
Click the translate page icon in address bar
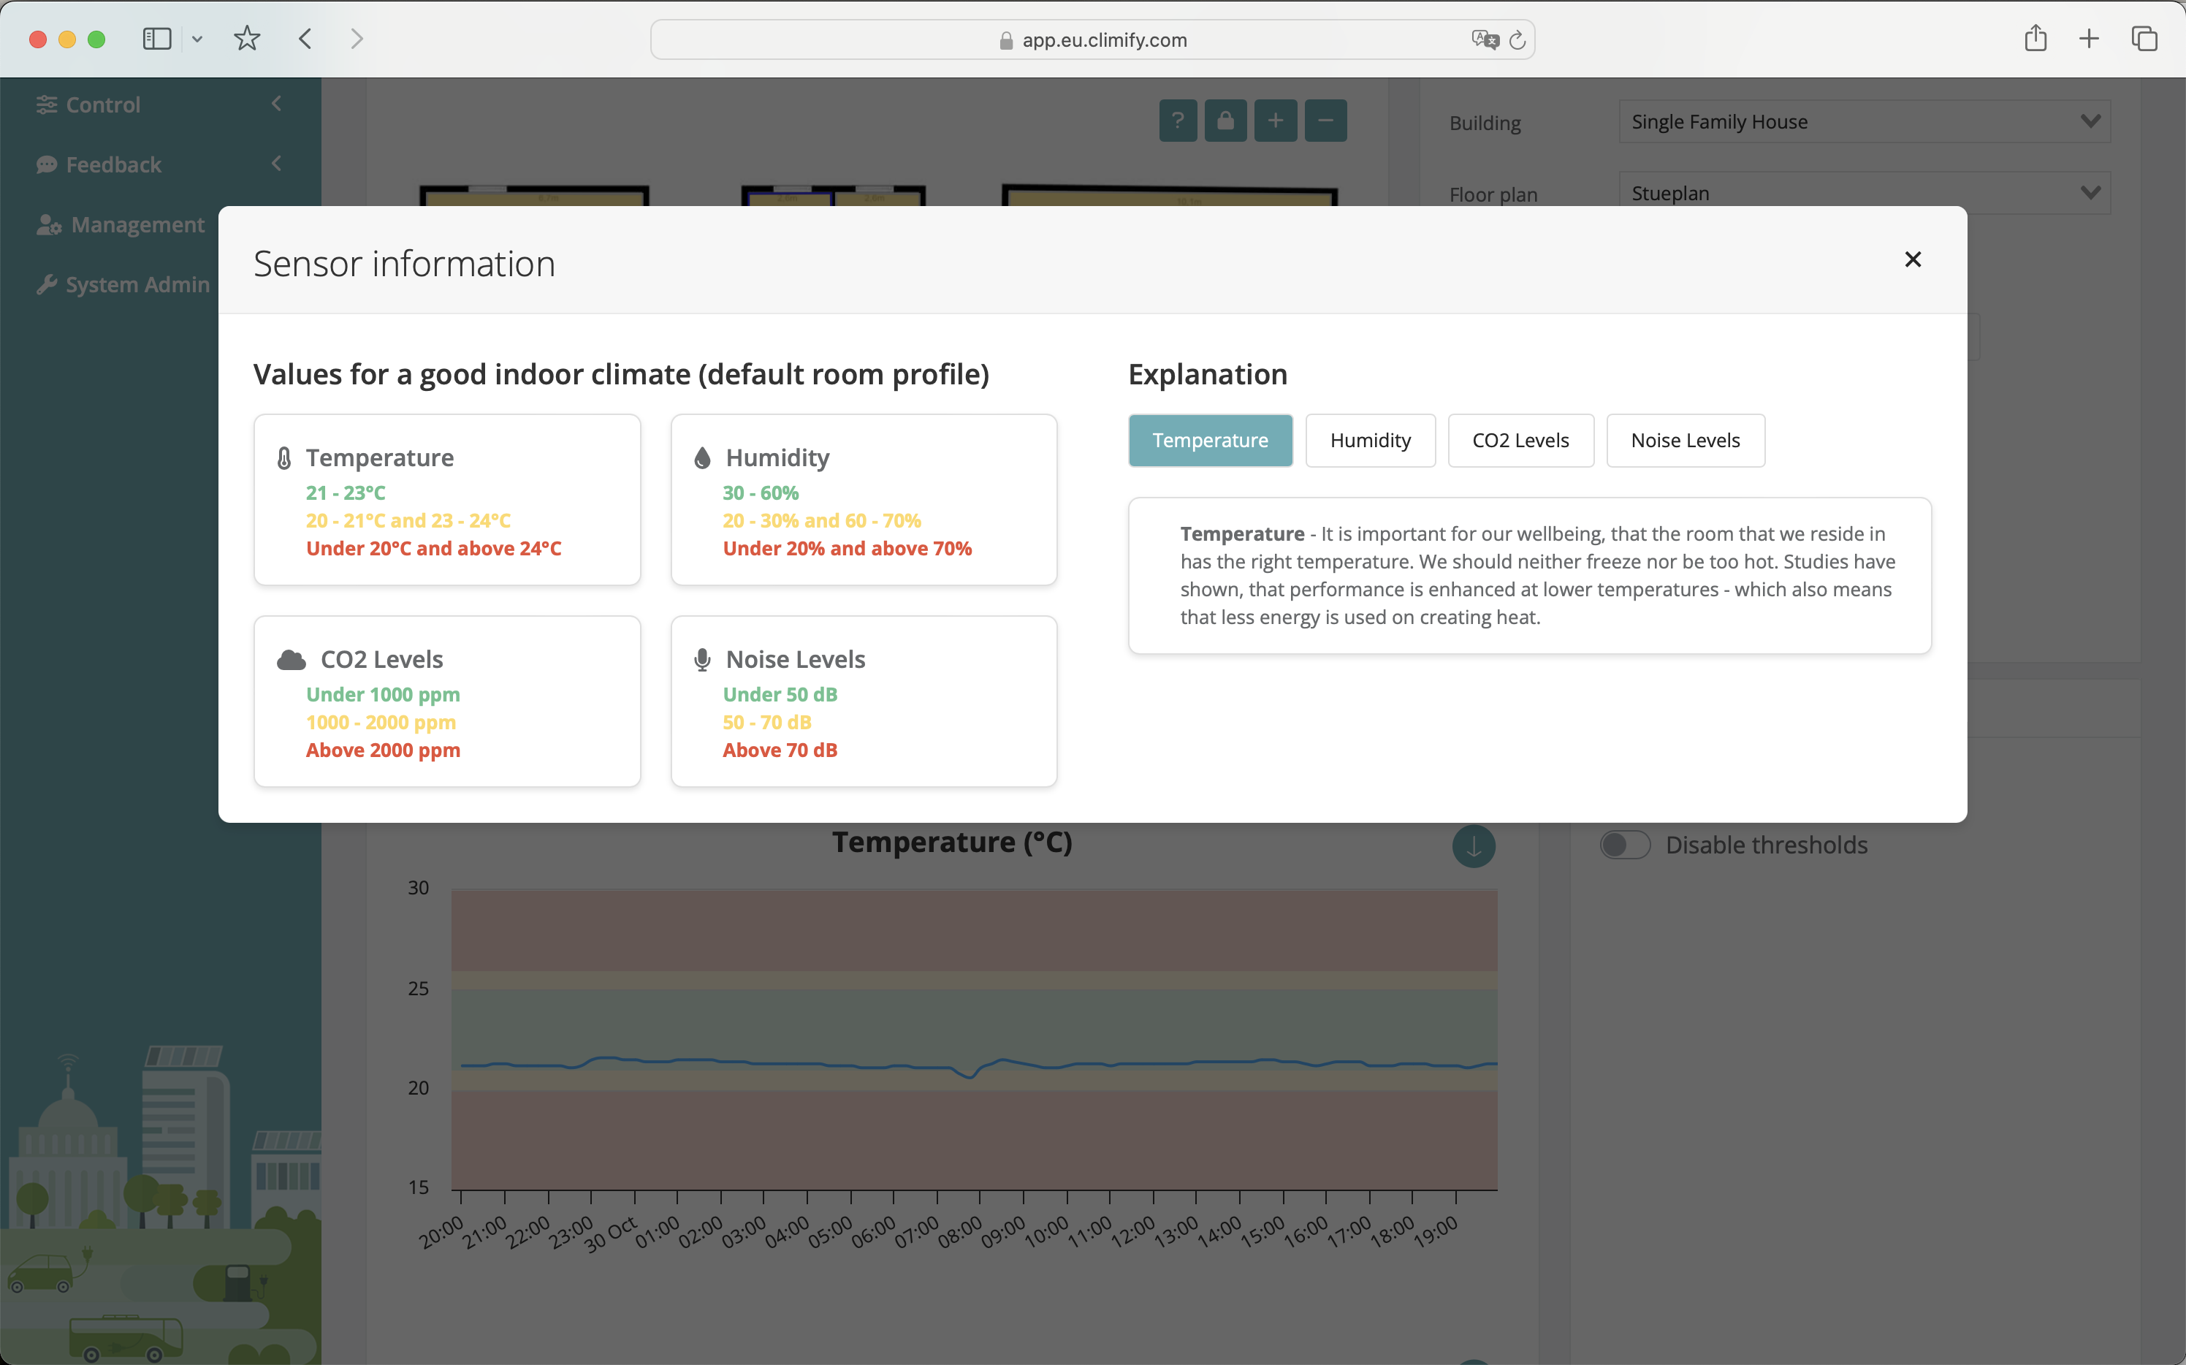coord(1485,39)
